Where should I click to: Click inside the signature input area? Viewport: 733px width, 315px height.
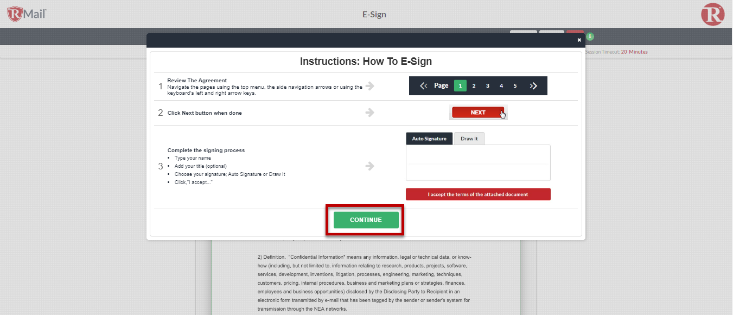click(478, 162)
